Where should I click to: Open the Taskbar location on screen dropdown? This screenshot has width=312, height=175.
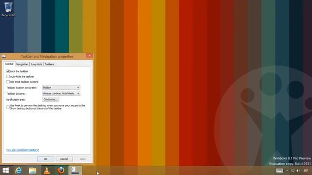(61, 87)
